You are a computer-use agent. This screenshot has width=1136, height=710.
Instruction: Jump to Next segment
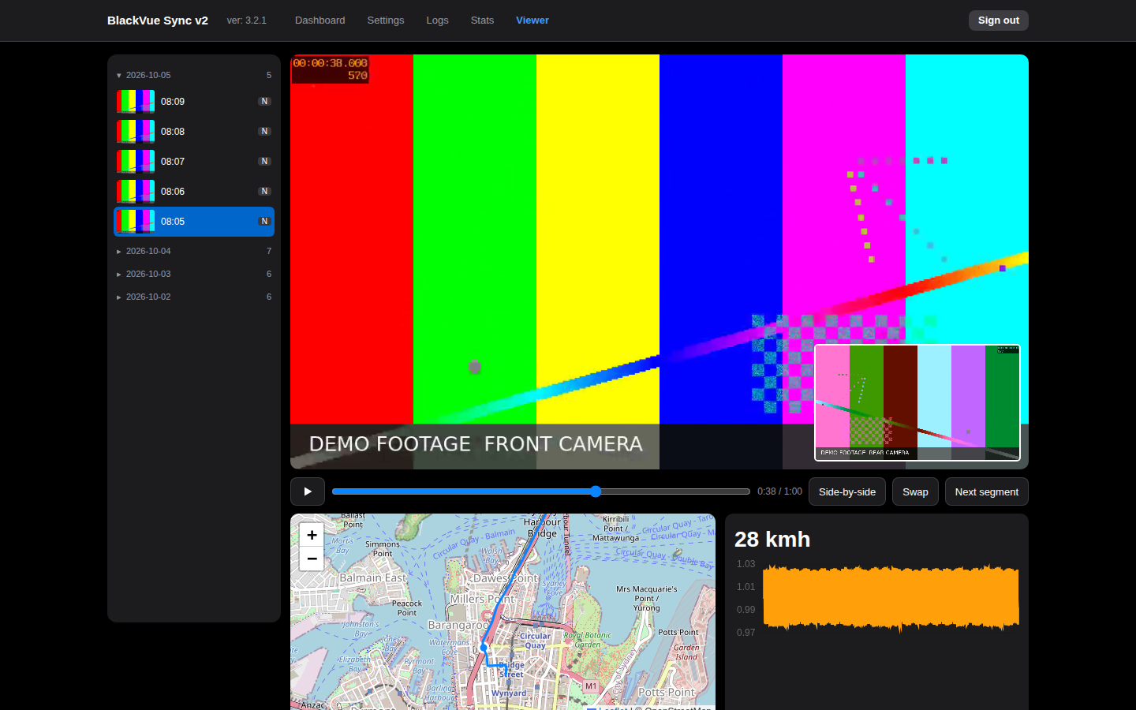pyautogui.click(x=986, y=491)
